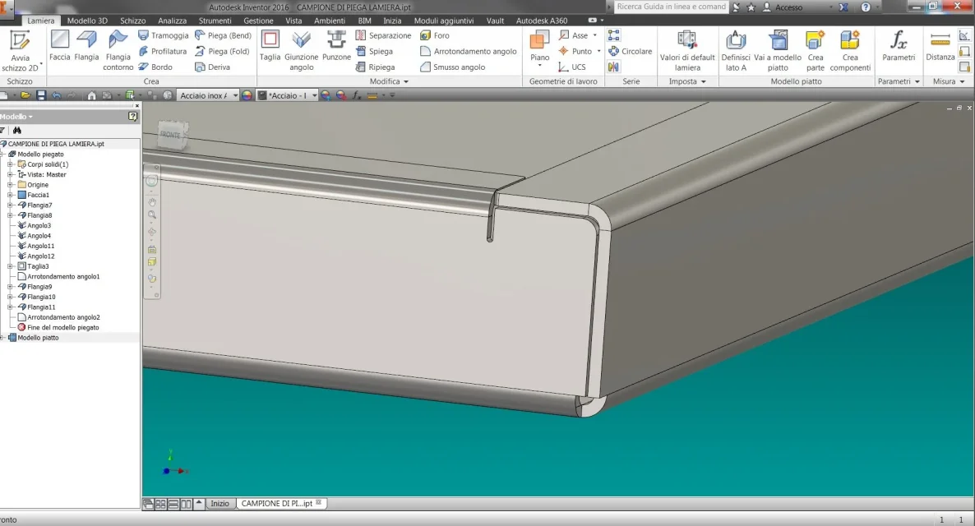This screenshot has height=526, width=975.
Task: Switch to the Inizio document tab
Action: (x=219, y=504)
